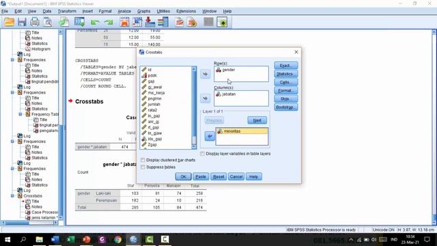The image size is (437, 246).
Task: Click the Variables toolbar icon
Action: (163, 22)
